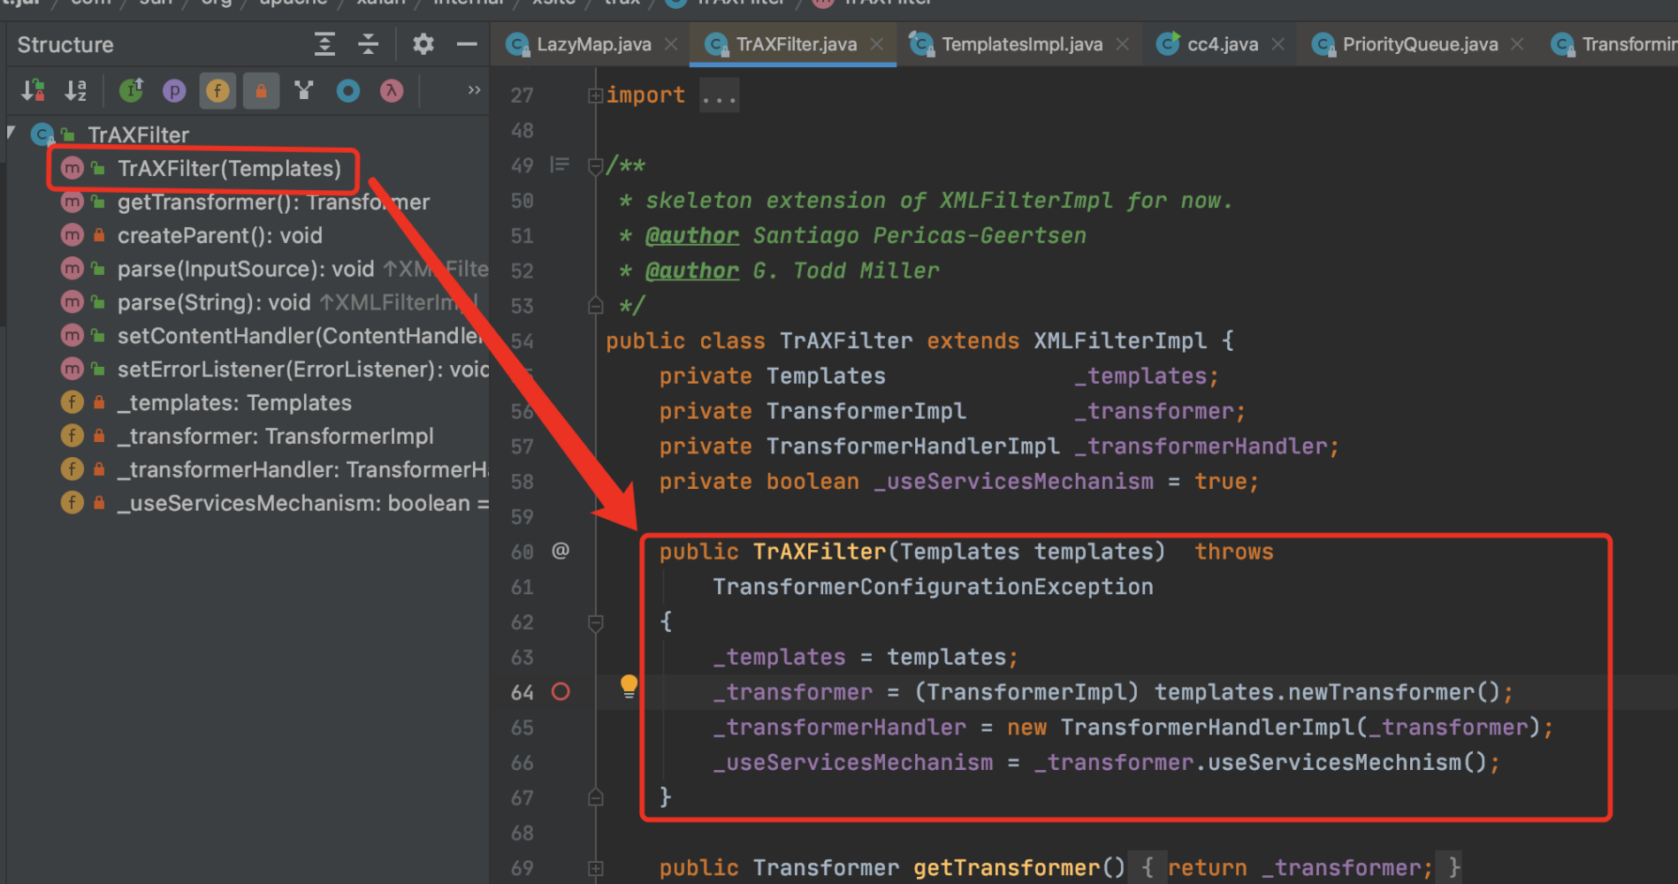Image resolution: width=1678 pixels, height=884 pixels.
Task: Click XMLFilterImpl in class declaration
Action: point(1120,341)
